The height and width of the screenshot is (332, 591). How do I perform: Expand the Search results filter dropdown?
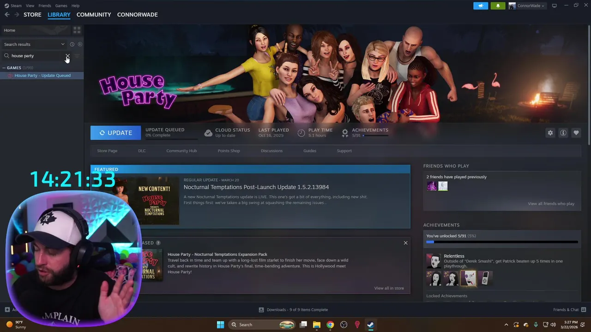[x=34, y=44]
